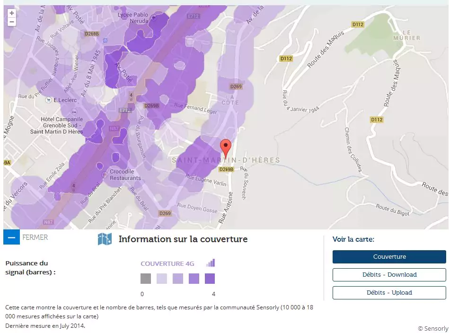This screenshot has height=333, width=449.
Task: Switch to Débits - Download map
Action: tap(389, 275)
